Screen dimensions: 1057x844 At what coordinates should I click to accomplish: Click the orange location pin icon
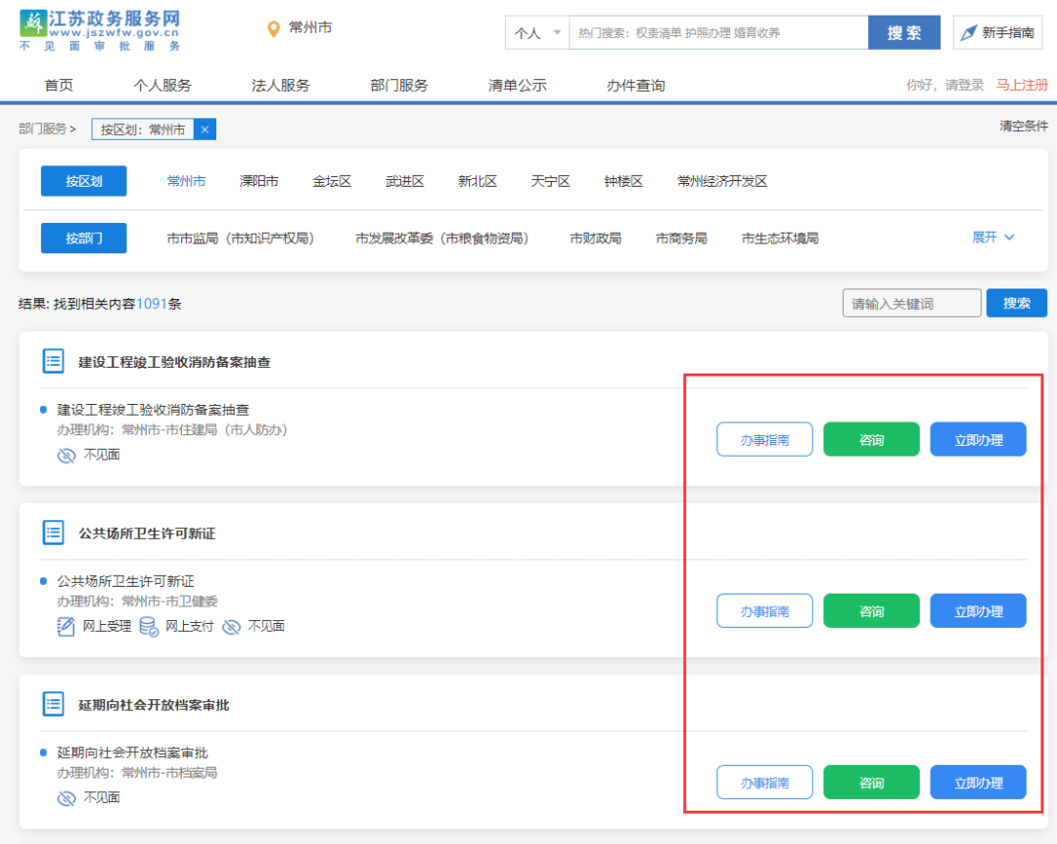274,29
